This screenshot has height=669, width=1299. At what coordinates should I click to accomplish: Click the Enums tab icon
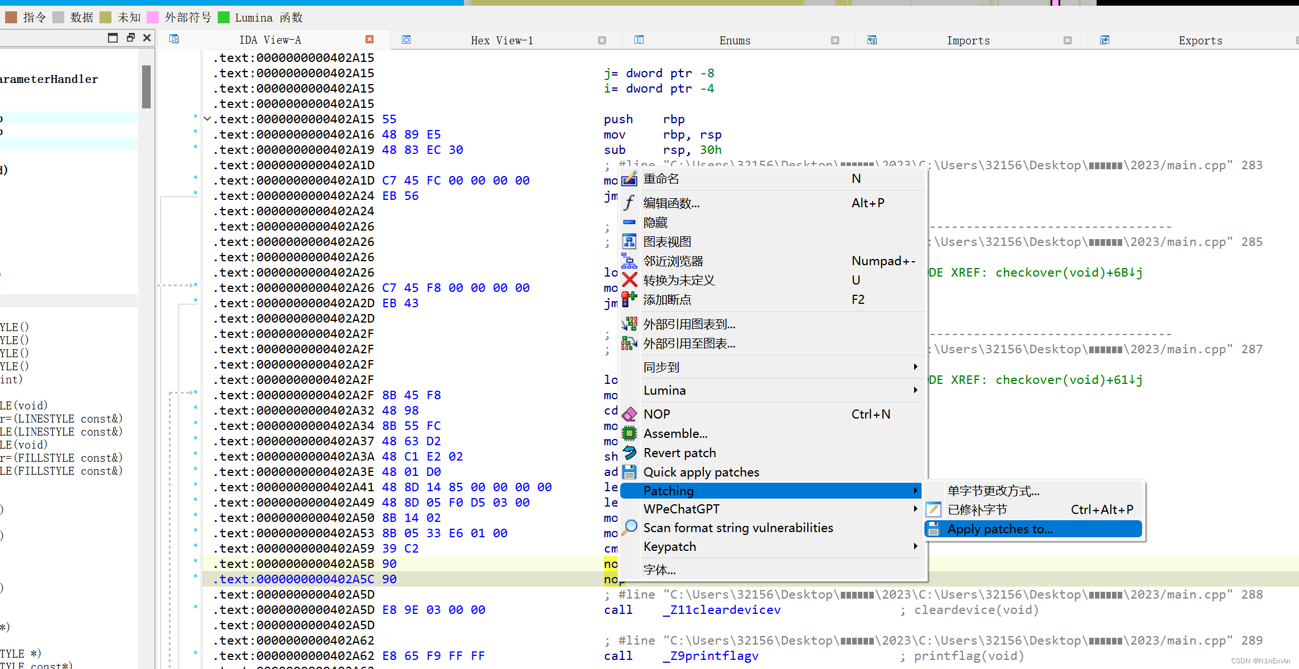(639, 40)
